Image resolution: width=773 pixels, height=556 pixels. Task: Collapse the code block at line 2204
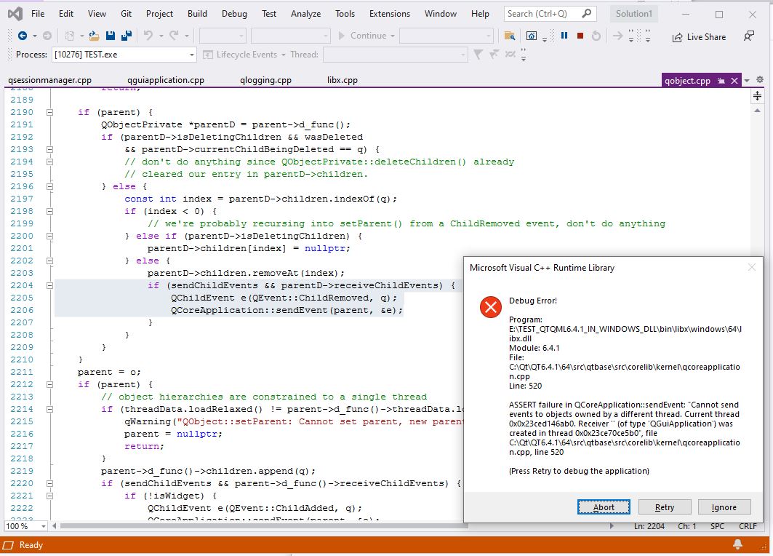49,285
